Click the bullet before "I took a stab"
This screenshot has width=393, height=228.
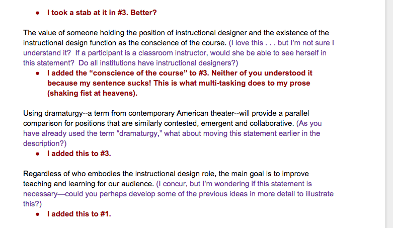click(x=38, y=12)
